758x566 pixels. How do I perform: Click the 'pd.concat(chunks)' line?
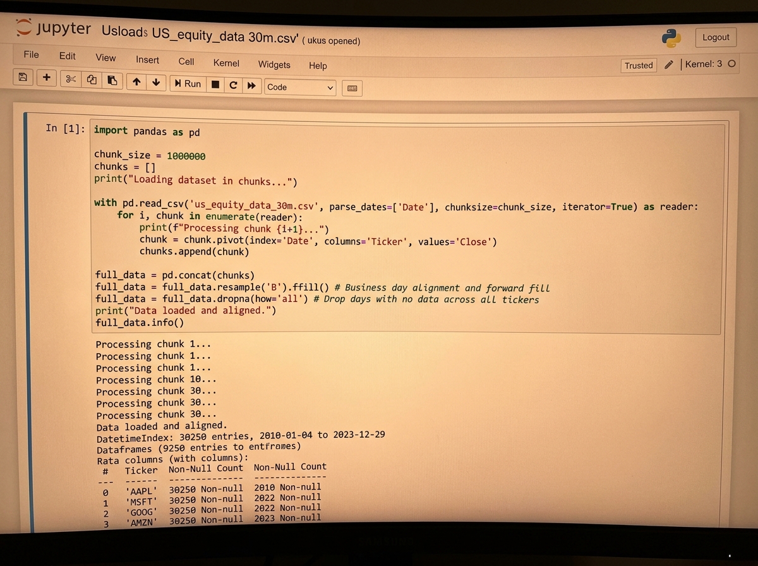click(175, 275)
